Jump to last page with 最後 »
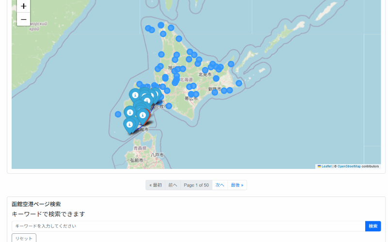Viewport: 388px width, 242px height. pyautogui.click(x=237, y=185)
